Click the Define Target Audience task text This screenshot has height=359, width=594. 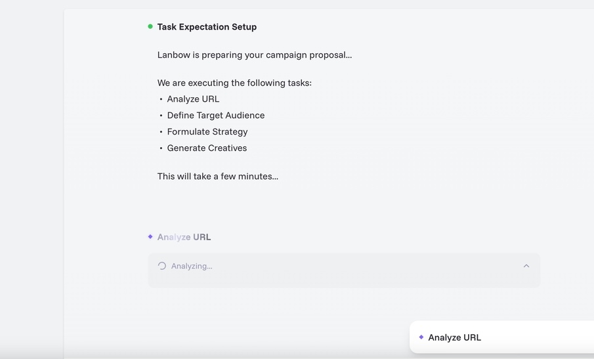click(x=216, y=116)
